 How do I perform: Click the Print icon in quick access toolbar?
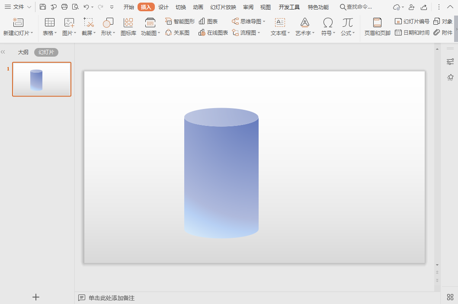tap(64, 7)
